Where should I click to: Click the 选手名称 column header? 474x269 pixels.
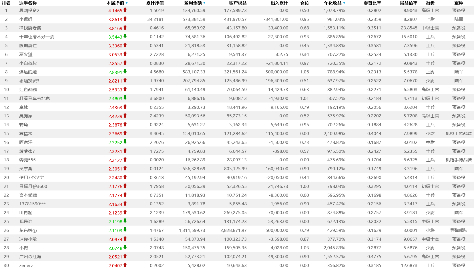[x=28, y=3]
